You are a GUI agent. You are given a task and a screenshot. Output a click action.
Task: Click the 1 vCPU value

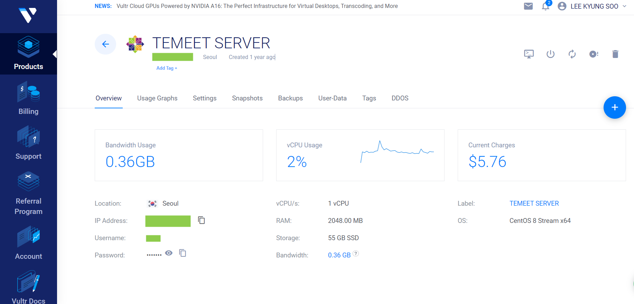click(338, 204)
